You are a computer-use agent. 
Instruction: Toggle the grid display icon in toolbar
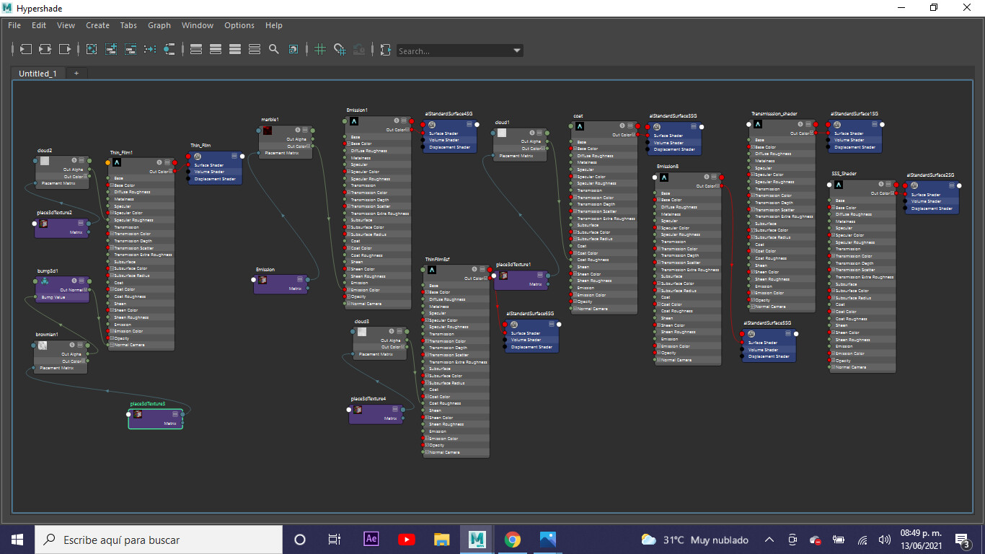click(320, 49)
